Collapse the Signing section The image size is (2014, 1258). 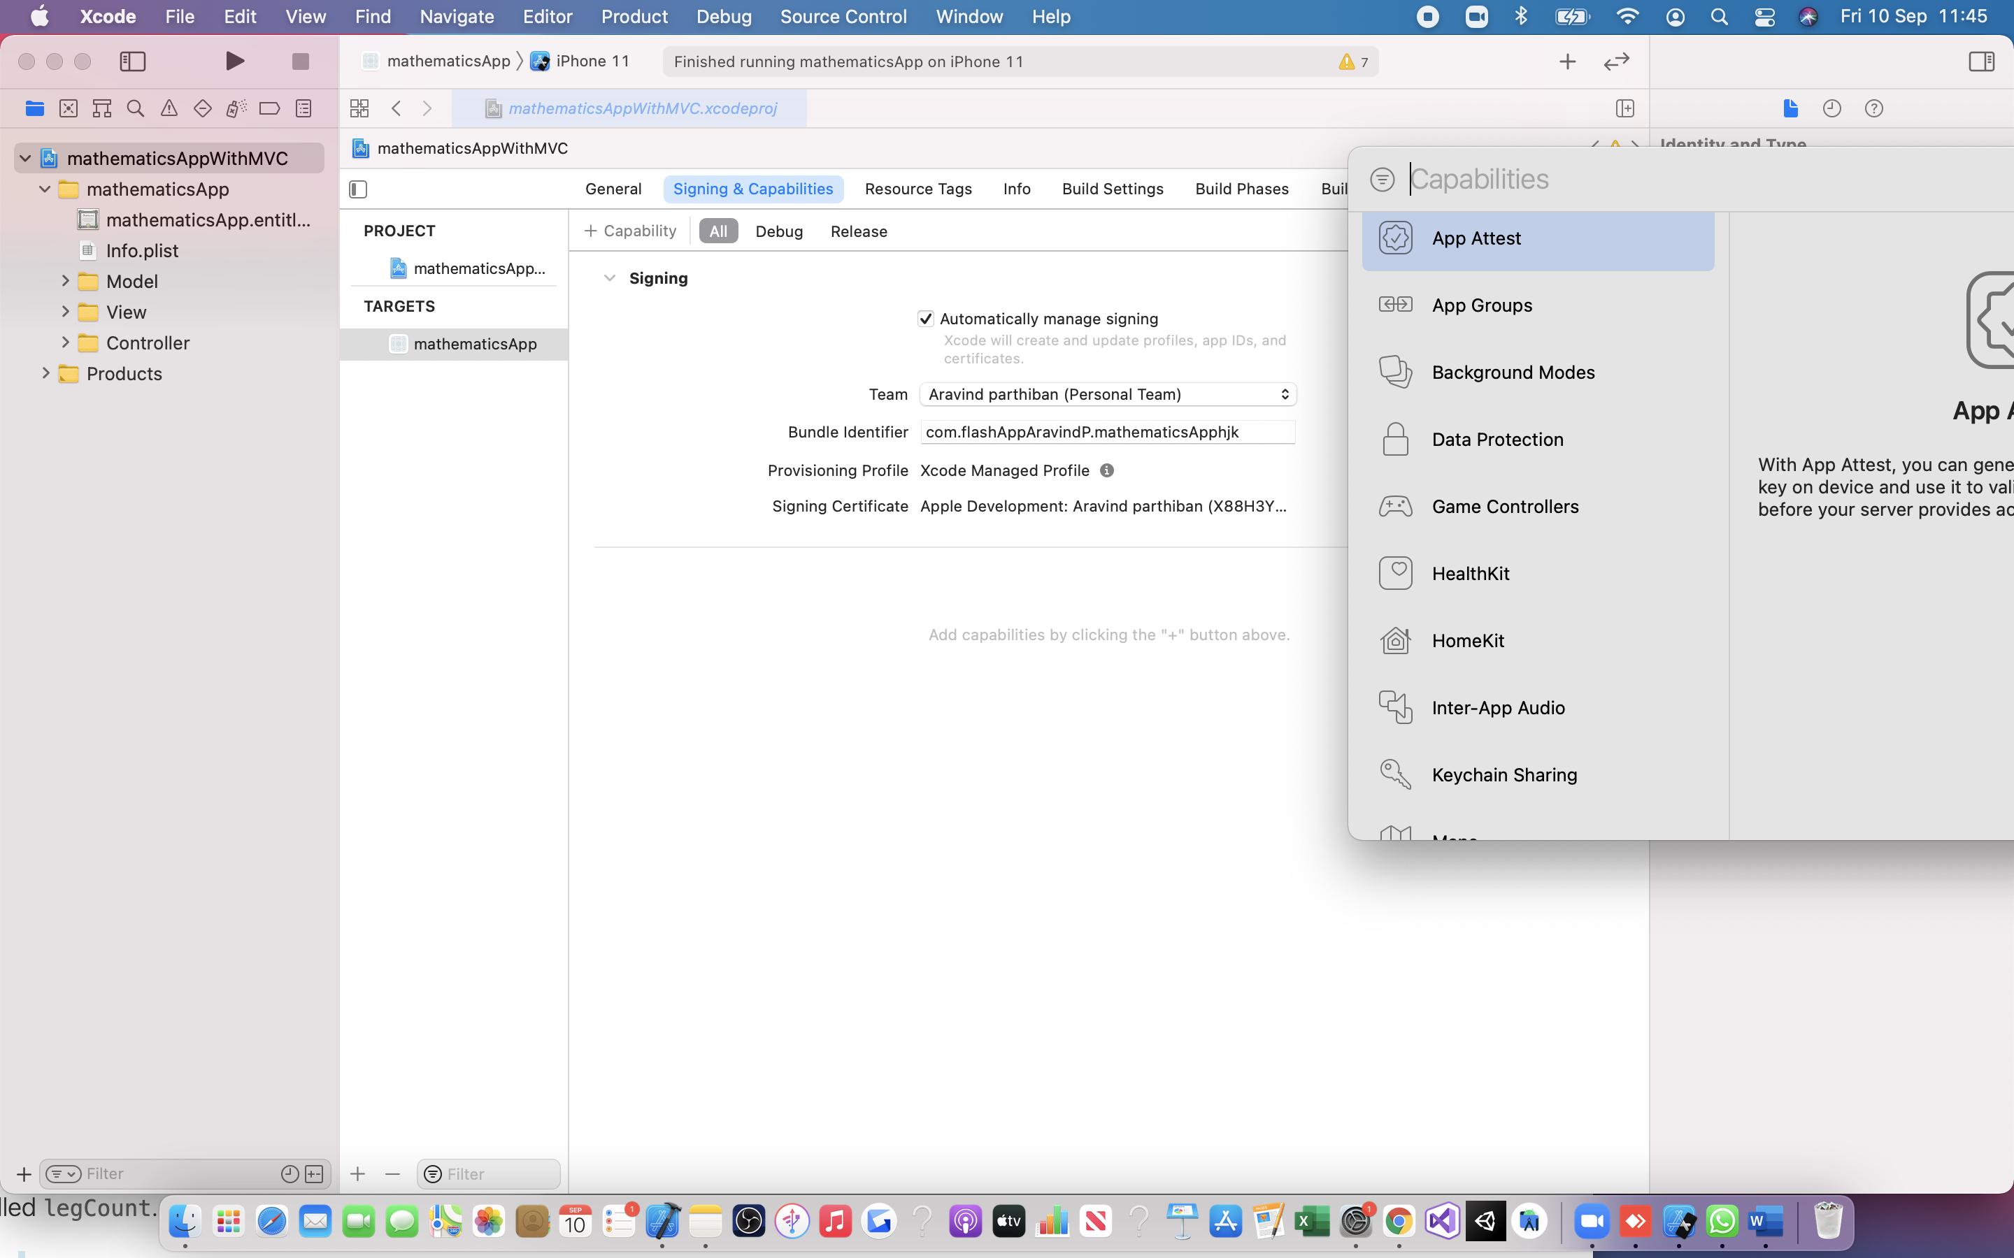click(610, 278)
